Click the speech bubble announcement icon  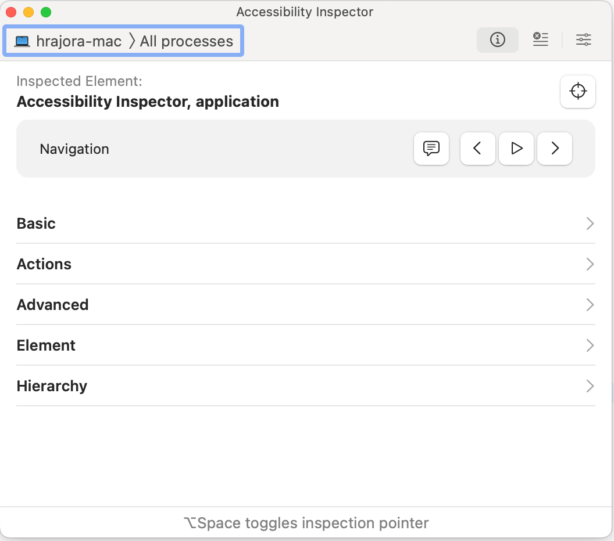[431, 149]
